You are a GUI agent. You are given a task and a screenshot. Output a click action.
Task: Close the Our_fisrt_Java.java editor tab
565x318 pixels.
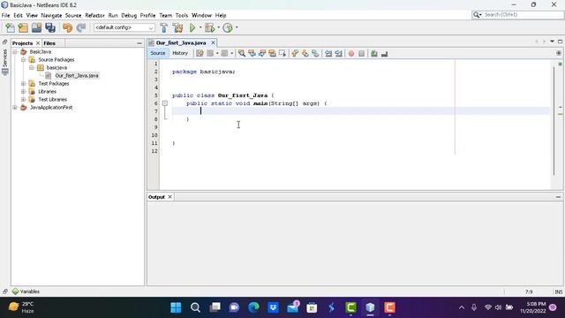[x=213, y=43]
